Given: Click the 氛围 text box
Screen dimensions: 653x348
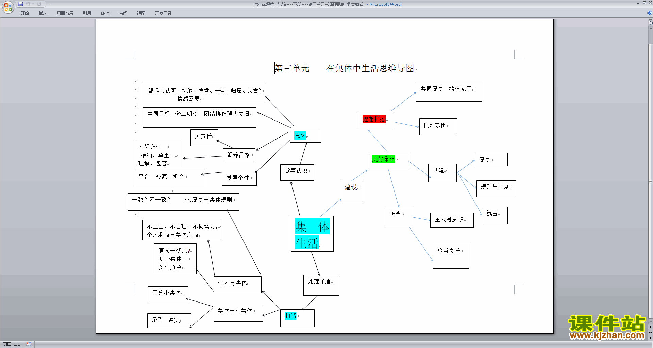Looking at the screenshot, I should tap(495, 216).
